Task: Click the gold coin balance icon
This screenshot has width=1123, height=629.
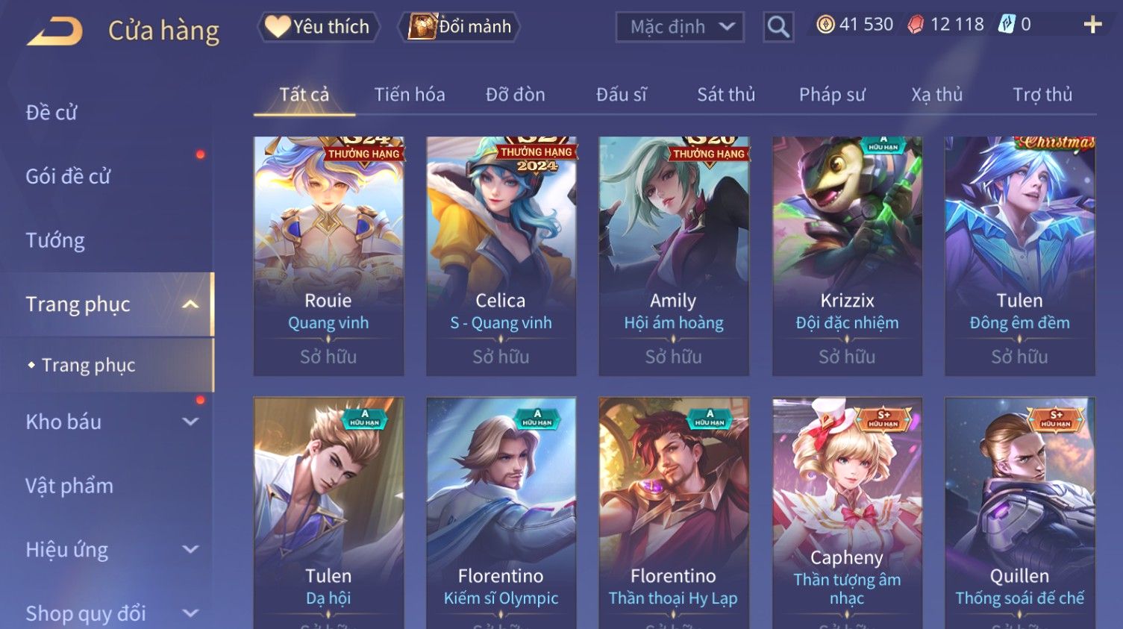Action: coord(825,25)
